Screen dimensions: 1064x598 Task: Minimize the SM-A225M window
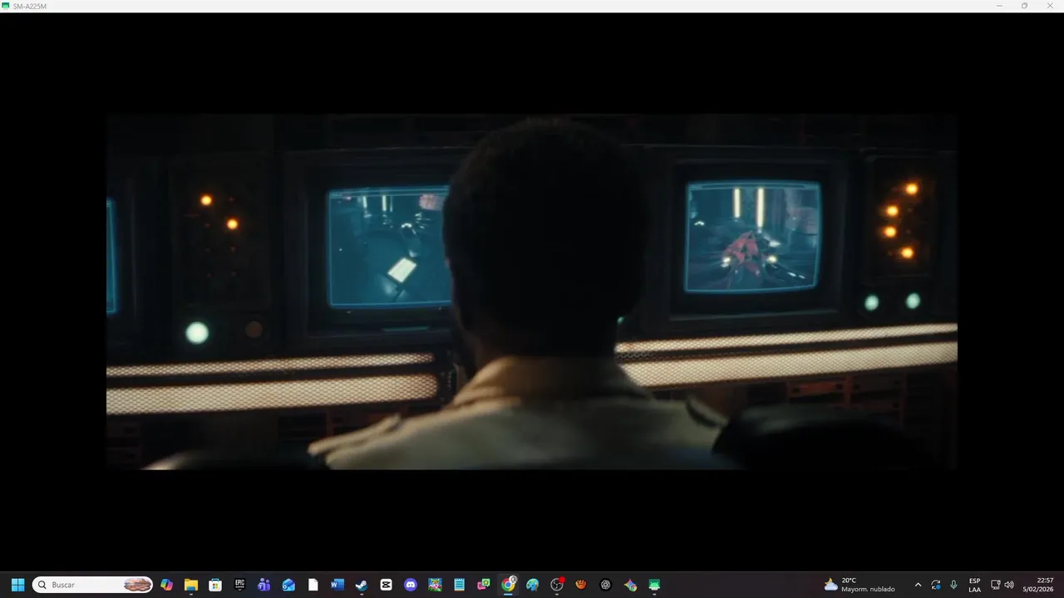pyautogui.click(x=999, y=6)
